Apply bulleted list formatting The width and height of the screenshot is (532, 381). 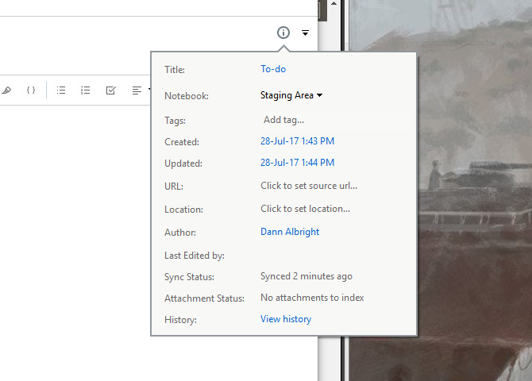click(62, 90)
